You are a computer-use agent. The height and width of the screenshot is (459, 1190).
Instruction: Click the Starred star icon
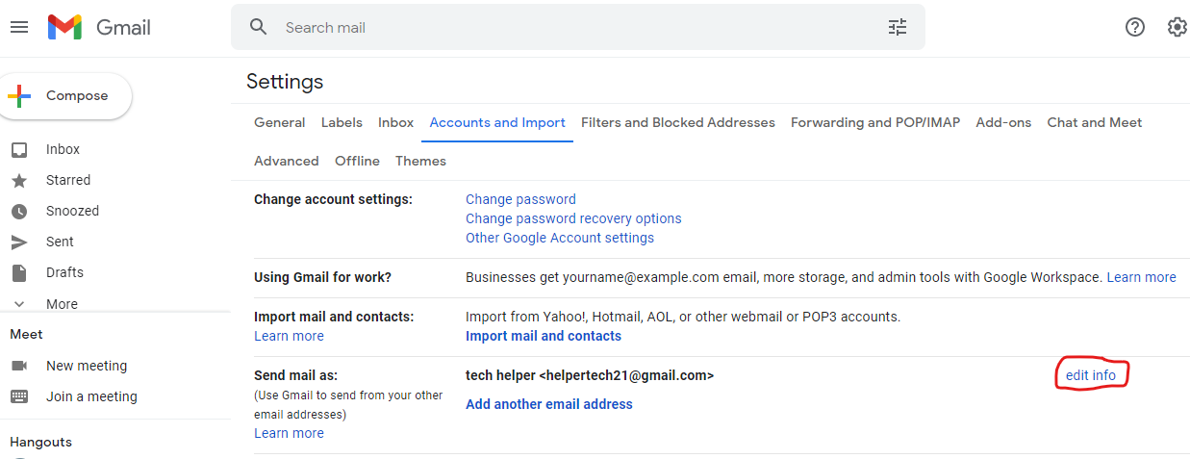pos(18,180)
